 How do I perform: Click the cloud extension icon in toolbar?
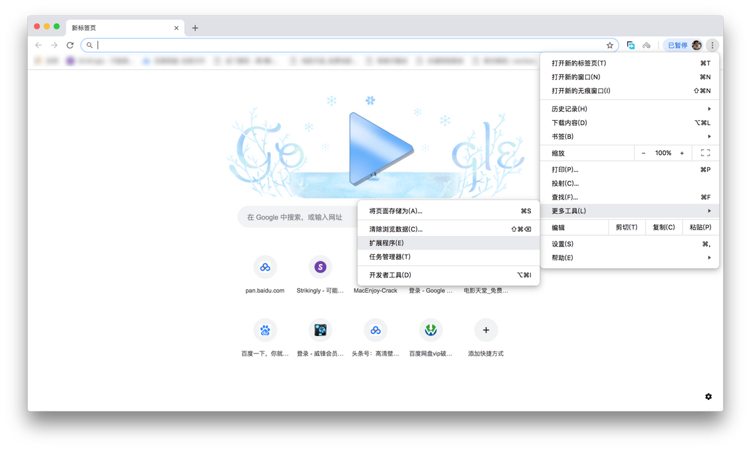click(646, 45)
